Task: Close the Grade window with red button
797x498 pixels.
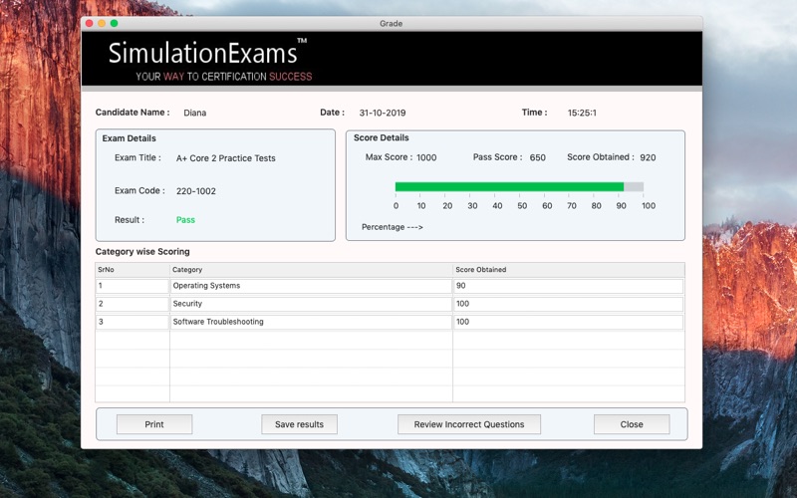Action: click(x=90, y=23)
